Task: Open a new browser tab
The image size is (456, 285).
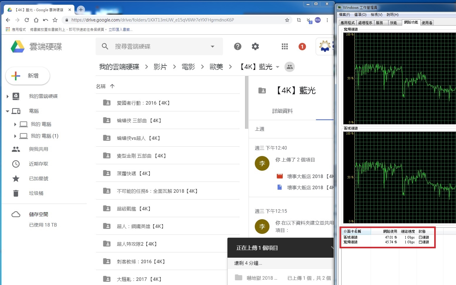Action: click(x=81, y=10)
